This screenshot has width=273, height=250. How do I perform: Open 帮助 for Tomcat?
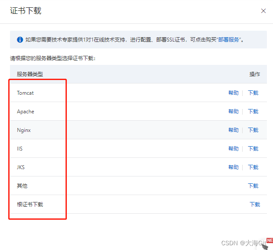tap(234, 93)
